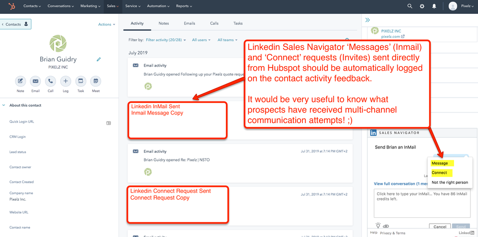Click the Task icon button

point(80,81)
